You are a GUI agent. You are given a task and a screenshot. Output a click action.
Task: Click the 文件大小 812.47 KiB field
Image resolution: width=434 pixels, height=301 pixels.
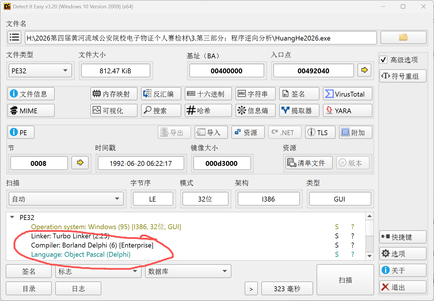click(116, 71)
